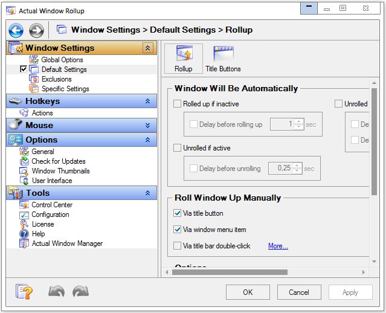This screenshot has height=313, width=386.
Task: Click the Actual Window Manager icon
Action: 24,244
